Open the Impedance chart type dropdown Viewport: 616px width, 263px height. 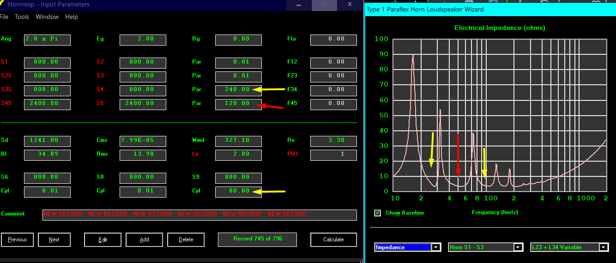(x=436, y=247)
